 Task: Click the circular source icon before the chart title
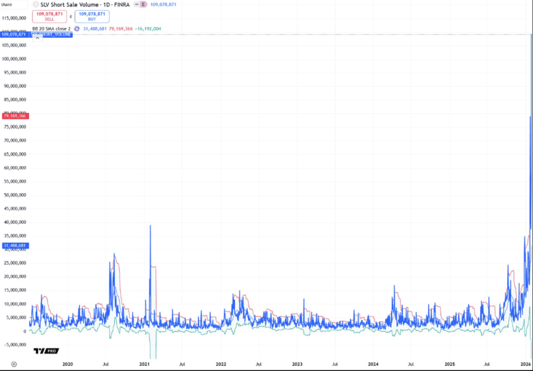tap(36, 5)
